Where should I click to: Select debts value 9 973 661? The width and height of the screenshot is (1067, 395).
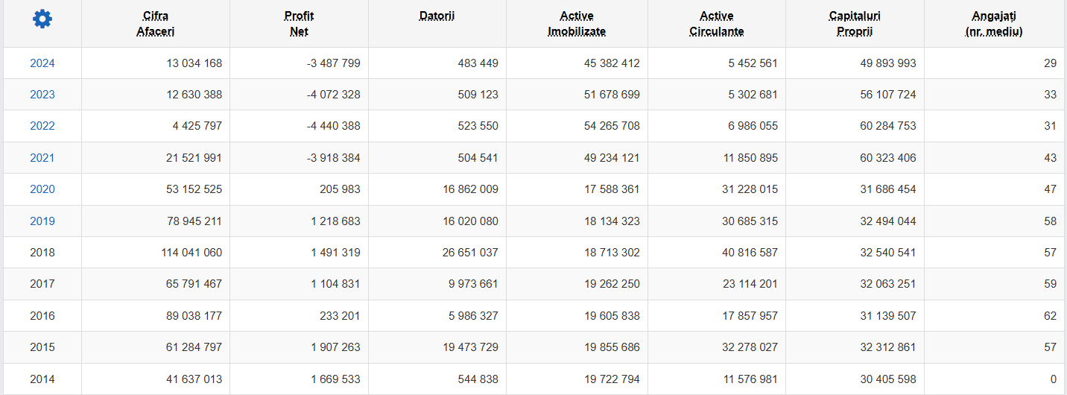pyautogui.click(x=474, y=284)
